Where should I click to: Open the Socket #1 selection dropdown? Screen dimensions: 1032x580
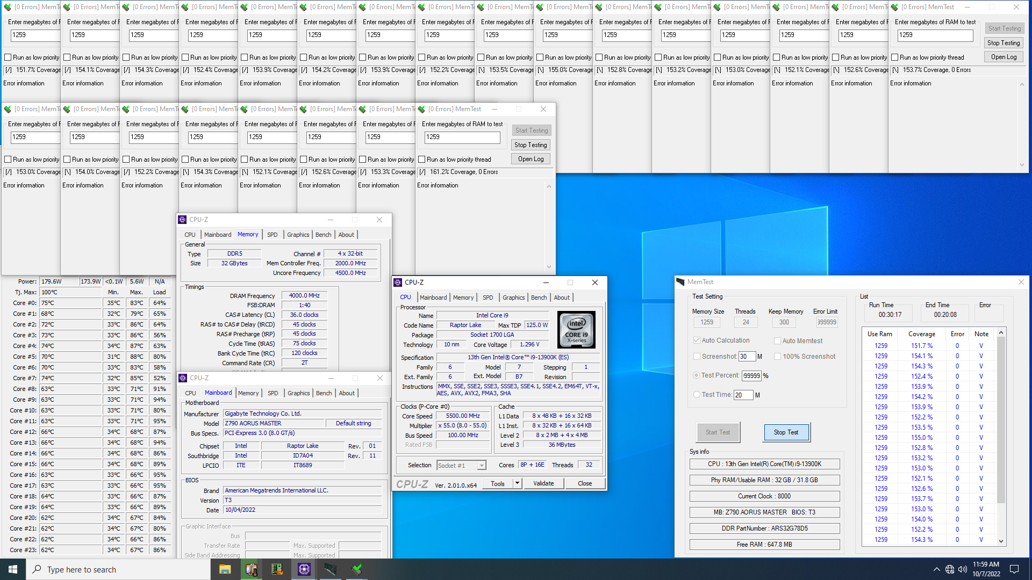click(x=482, y=466)
